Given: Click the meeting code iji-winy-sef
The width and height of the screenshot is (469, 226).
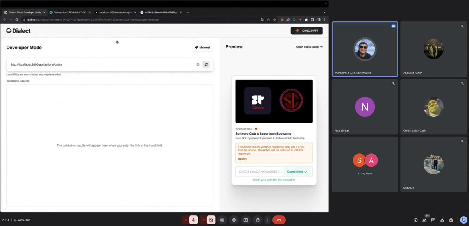Looking at the screenshot, I should pos(22,220).
